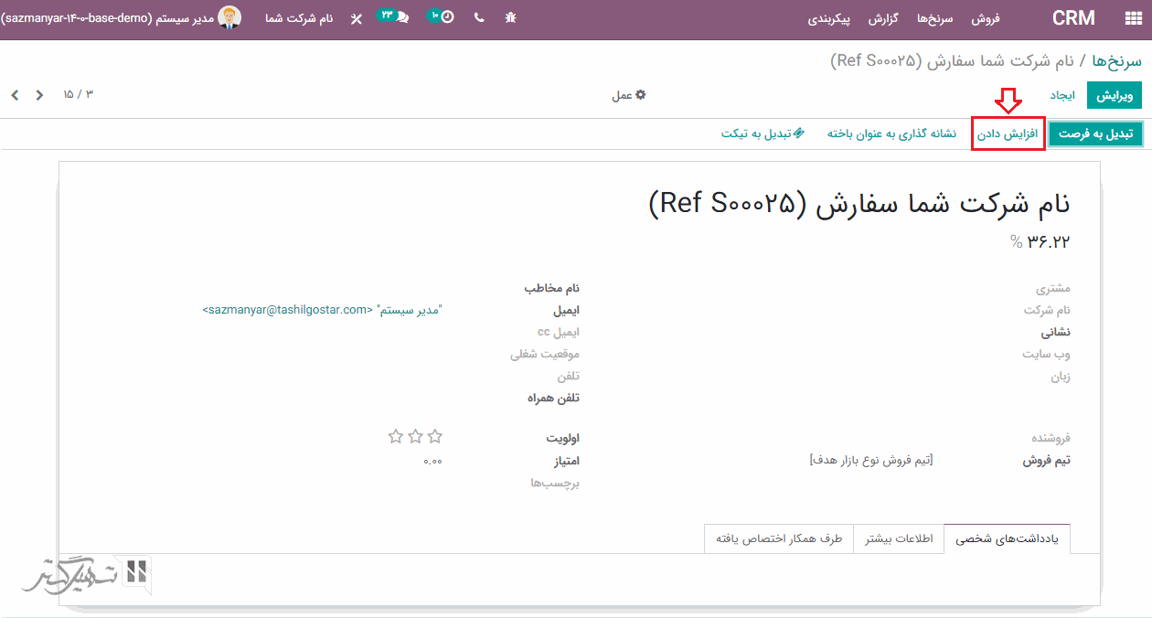
Task: Go to next record arrow in pager
Action: [15, 94]
